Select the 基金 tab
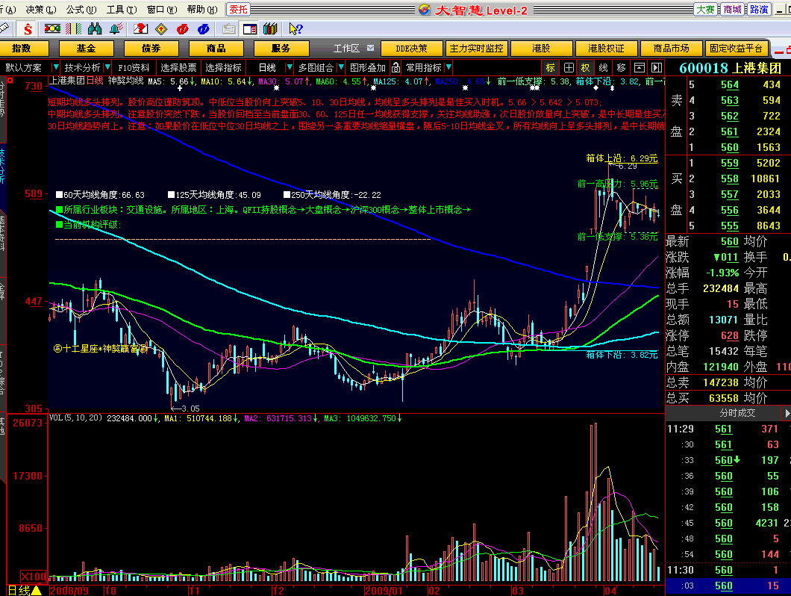791x596 pixels. pos(87,49)
